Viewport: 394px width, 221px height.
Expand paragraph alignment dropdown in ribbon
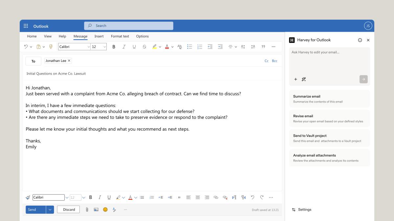pyautogui.click(x=236, y=47)
